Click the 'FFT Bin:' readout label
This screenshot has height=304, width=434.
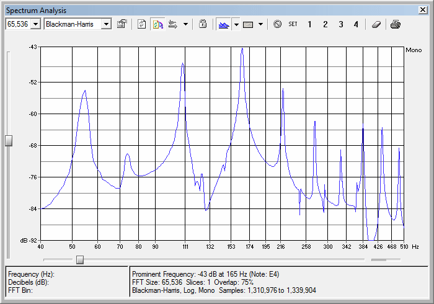pyautogui.click(x=20, y=290)
